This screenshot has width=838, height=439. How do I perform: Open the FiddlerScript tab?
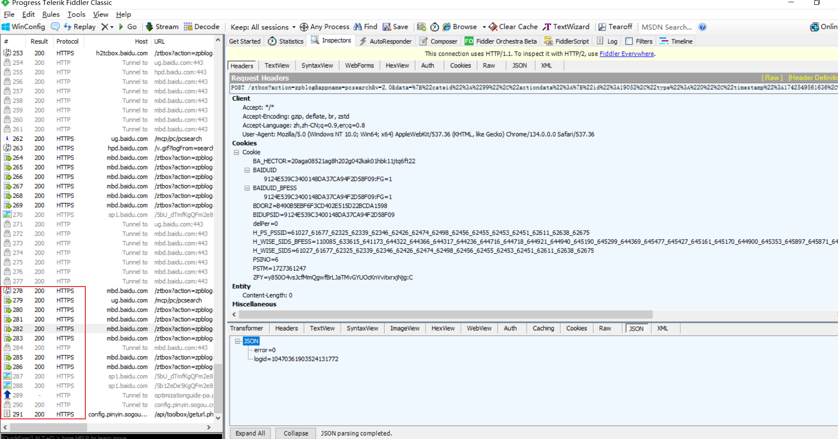[x=566, y=41]
